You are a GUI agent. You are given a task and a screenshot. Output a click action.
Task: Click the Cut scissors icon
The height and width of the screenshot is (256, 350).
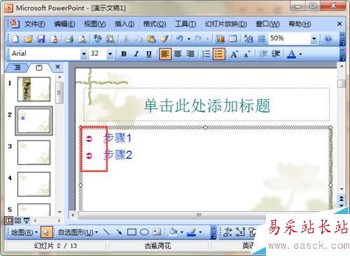point(126,39)
